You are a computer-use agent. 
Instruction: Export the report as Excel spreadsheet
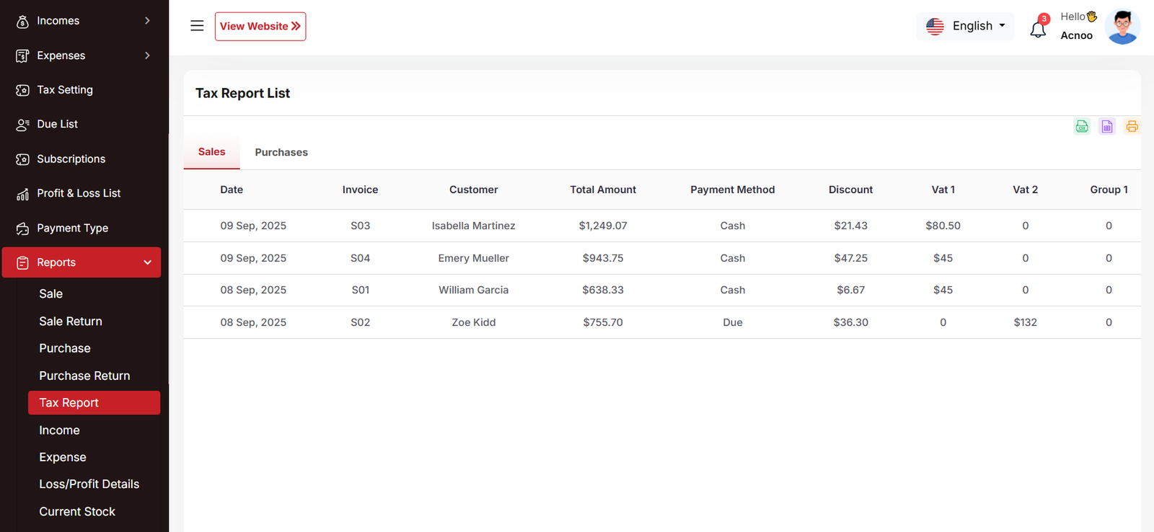(x=1107, y=127)
